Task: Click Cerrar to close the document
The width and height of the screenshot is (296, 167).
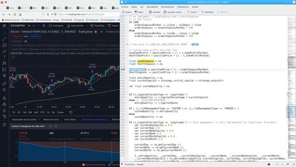Action: (192, 12)
